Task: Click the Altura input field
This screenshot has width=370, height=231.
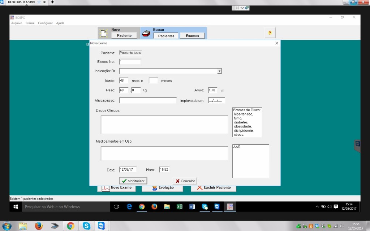Action: 212,90
